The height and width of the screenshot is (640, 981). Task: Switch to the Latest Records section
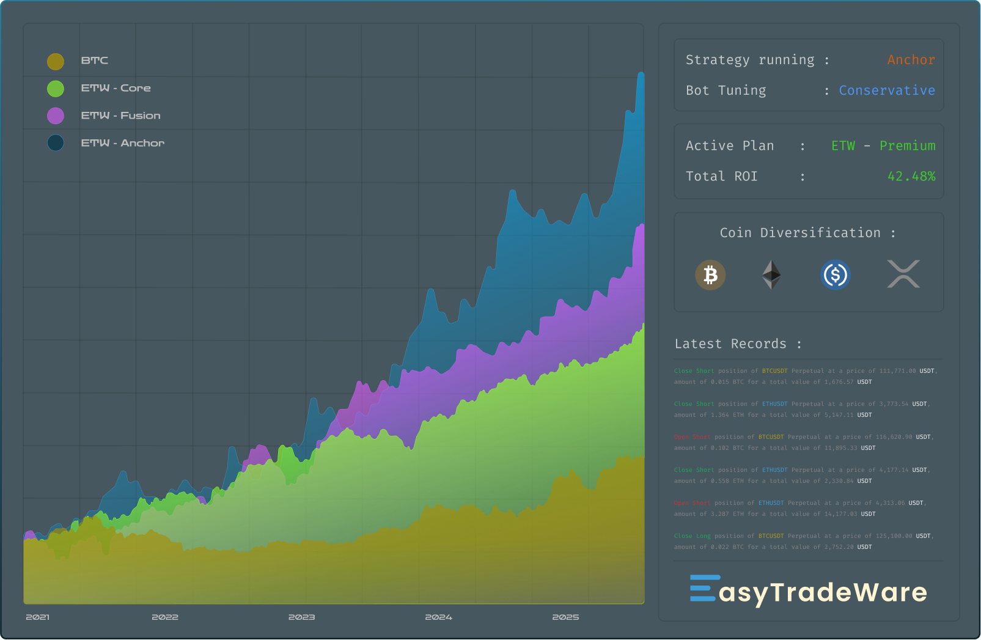(x=731, y=344)
